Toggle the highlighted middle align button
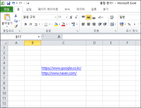 [x=89, y=18]
